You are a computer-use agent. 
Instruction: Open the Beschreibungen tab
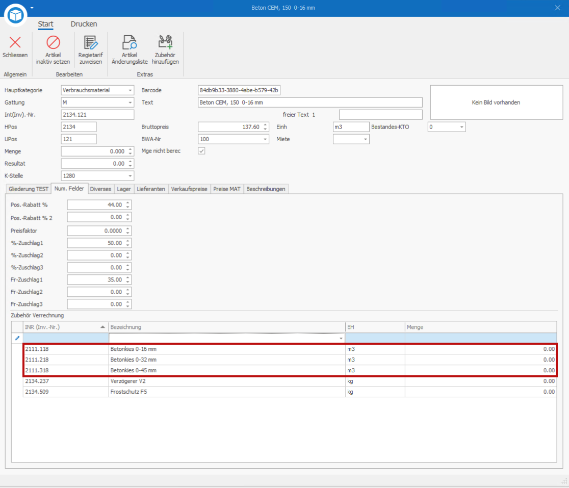[x=266, y=189]
